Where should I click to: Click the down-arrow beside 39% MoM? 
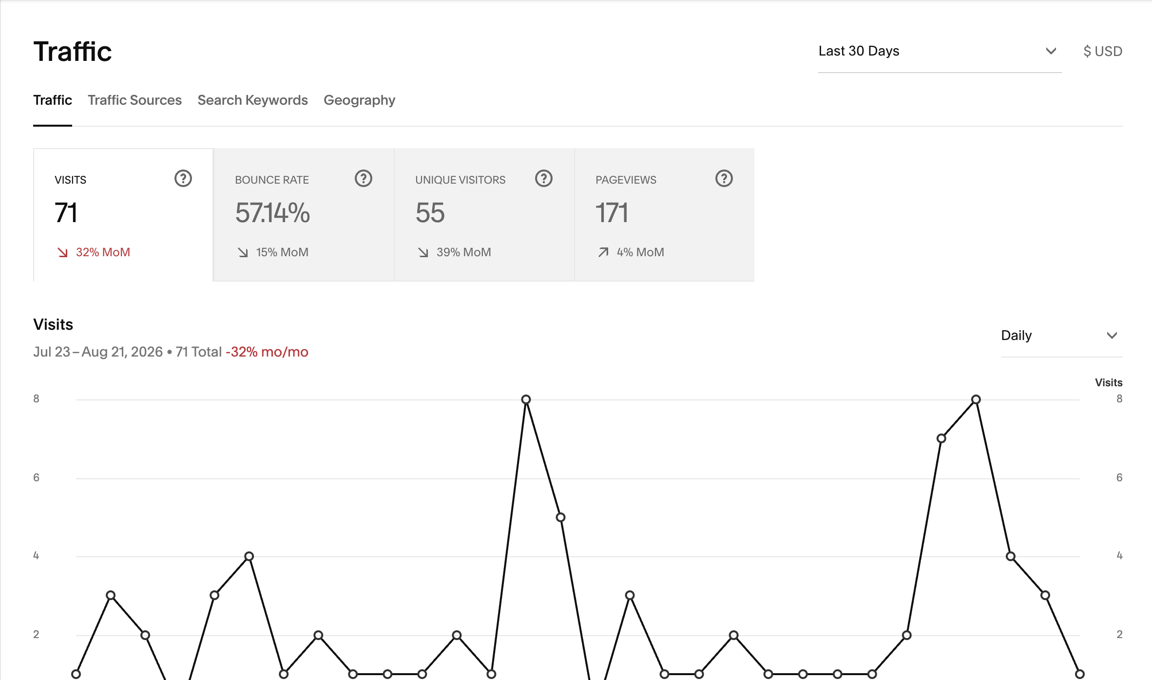tap(423, 252)
